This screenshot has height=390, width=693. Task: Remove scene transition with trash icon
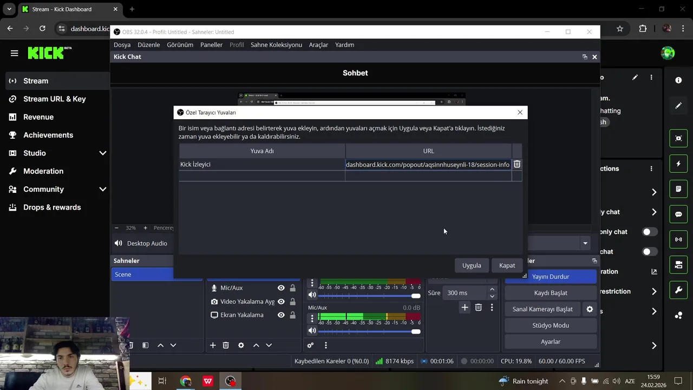point(478,307)
